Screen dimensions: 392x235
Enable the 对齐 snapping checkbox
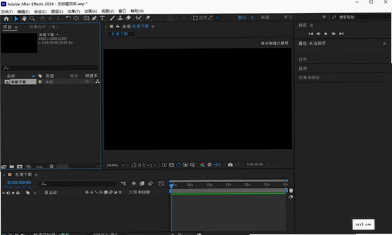click(x=195, y=18)
